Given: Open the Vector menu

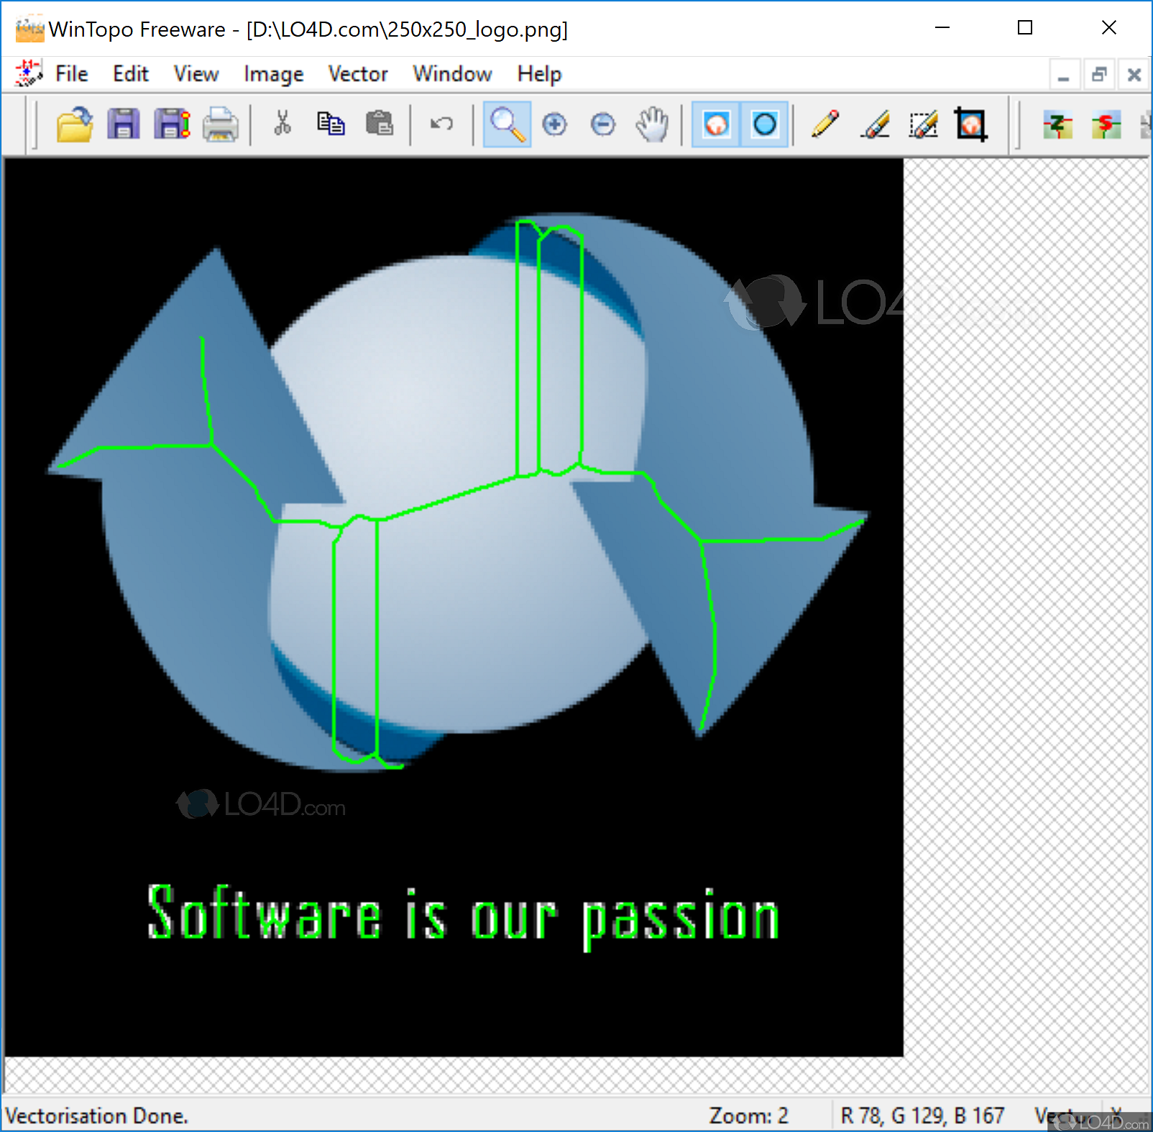Looking at the screenshot, I should (x=357, y=73).
